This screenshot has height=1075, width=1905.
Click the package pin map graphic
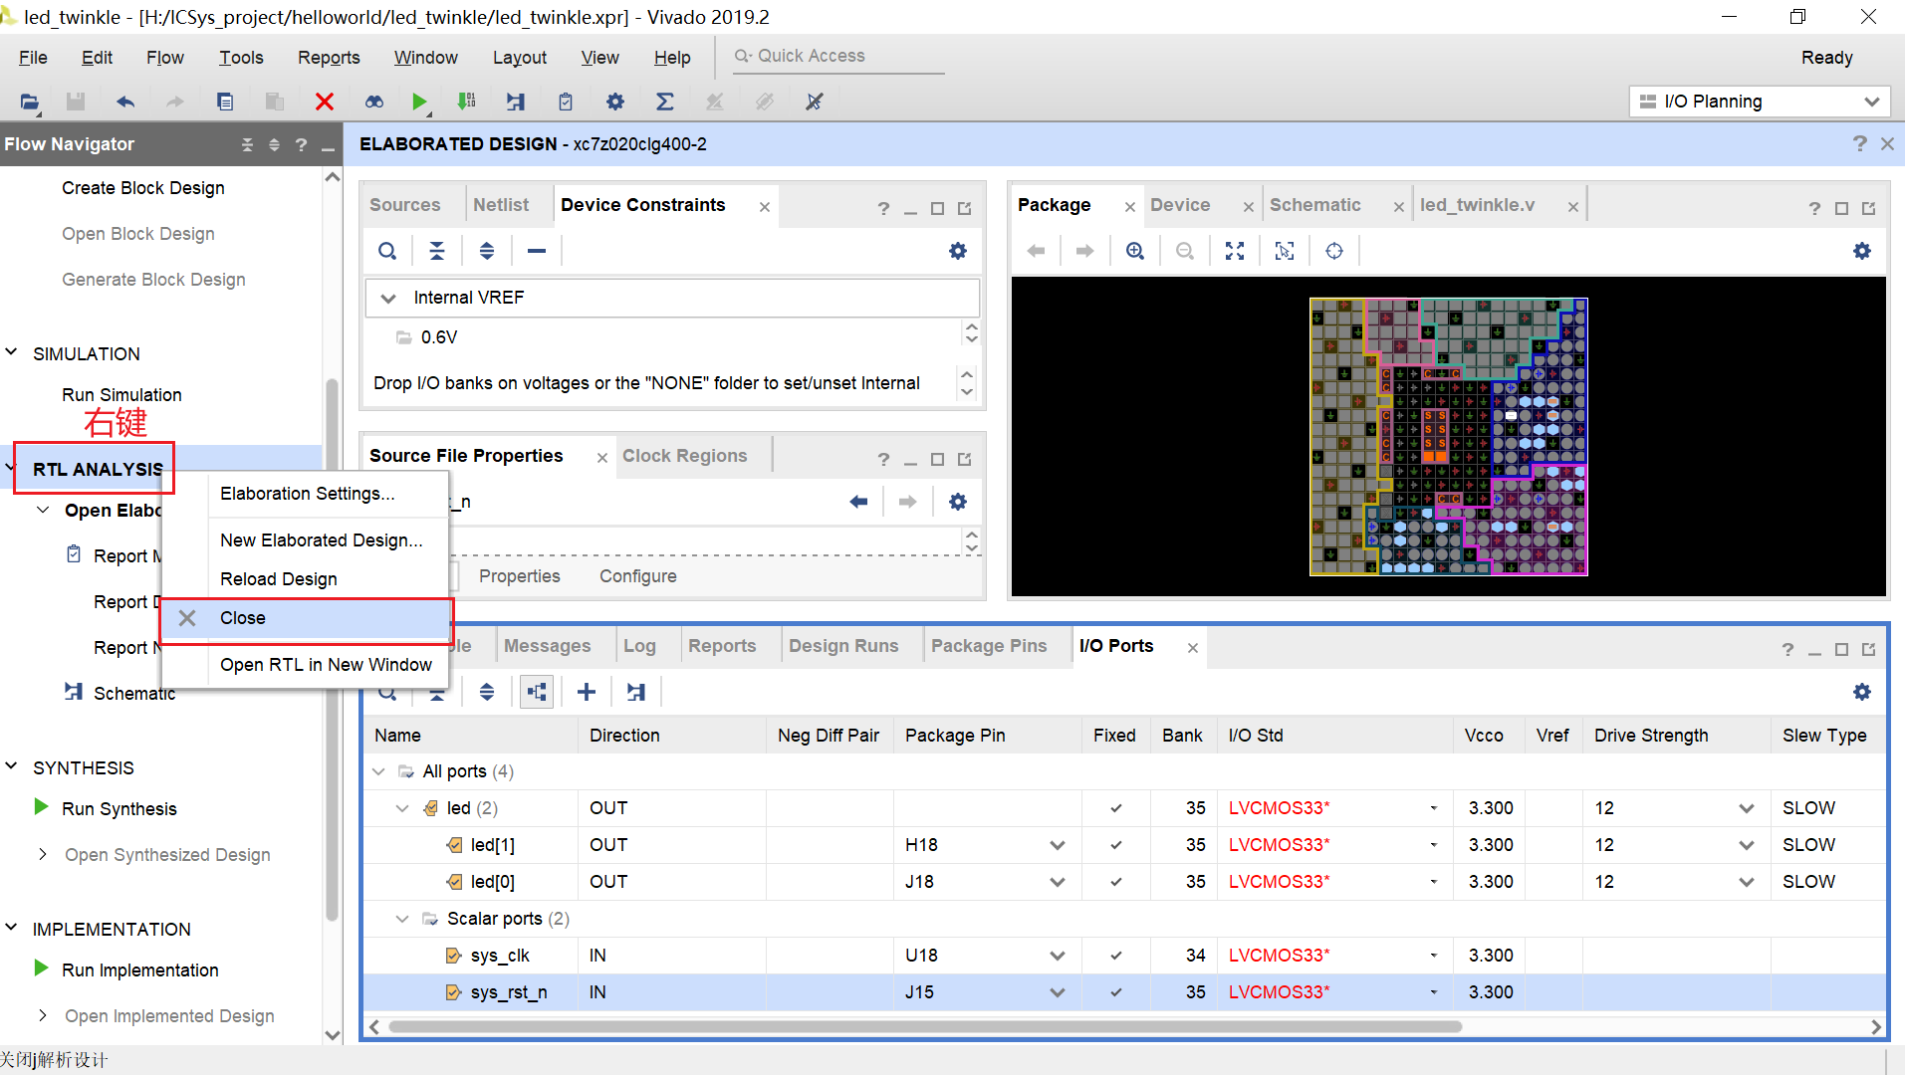[x=1448, y=437]
